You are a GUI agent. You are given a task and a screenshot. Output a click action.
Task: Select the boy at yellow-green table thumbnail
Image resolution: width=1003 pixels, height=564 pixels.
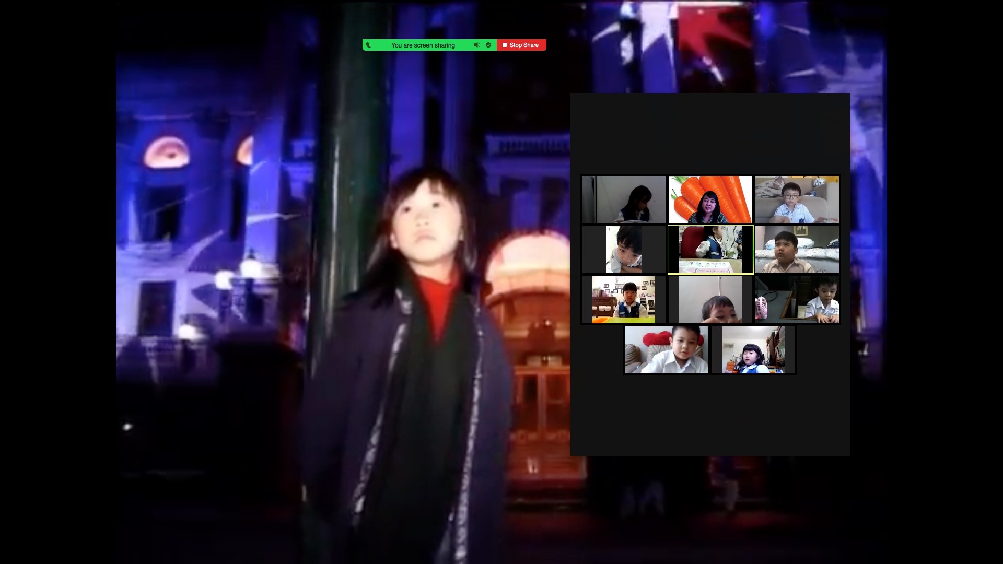(624, 300)
